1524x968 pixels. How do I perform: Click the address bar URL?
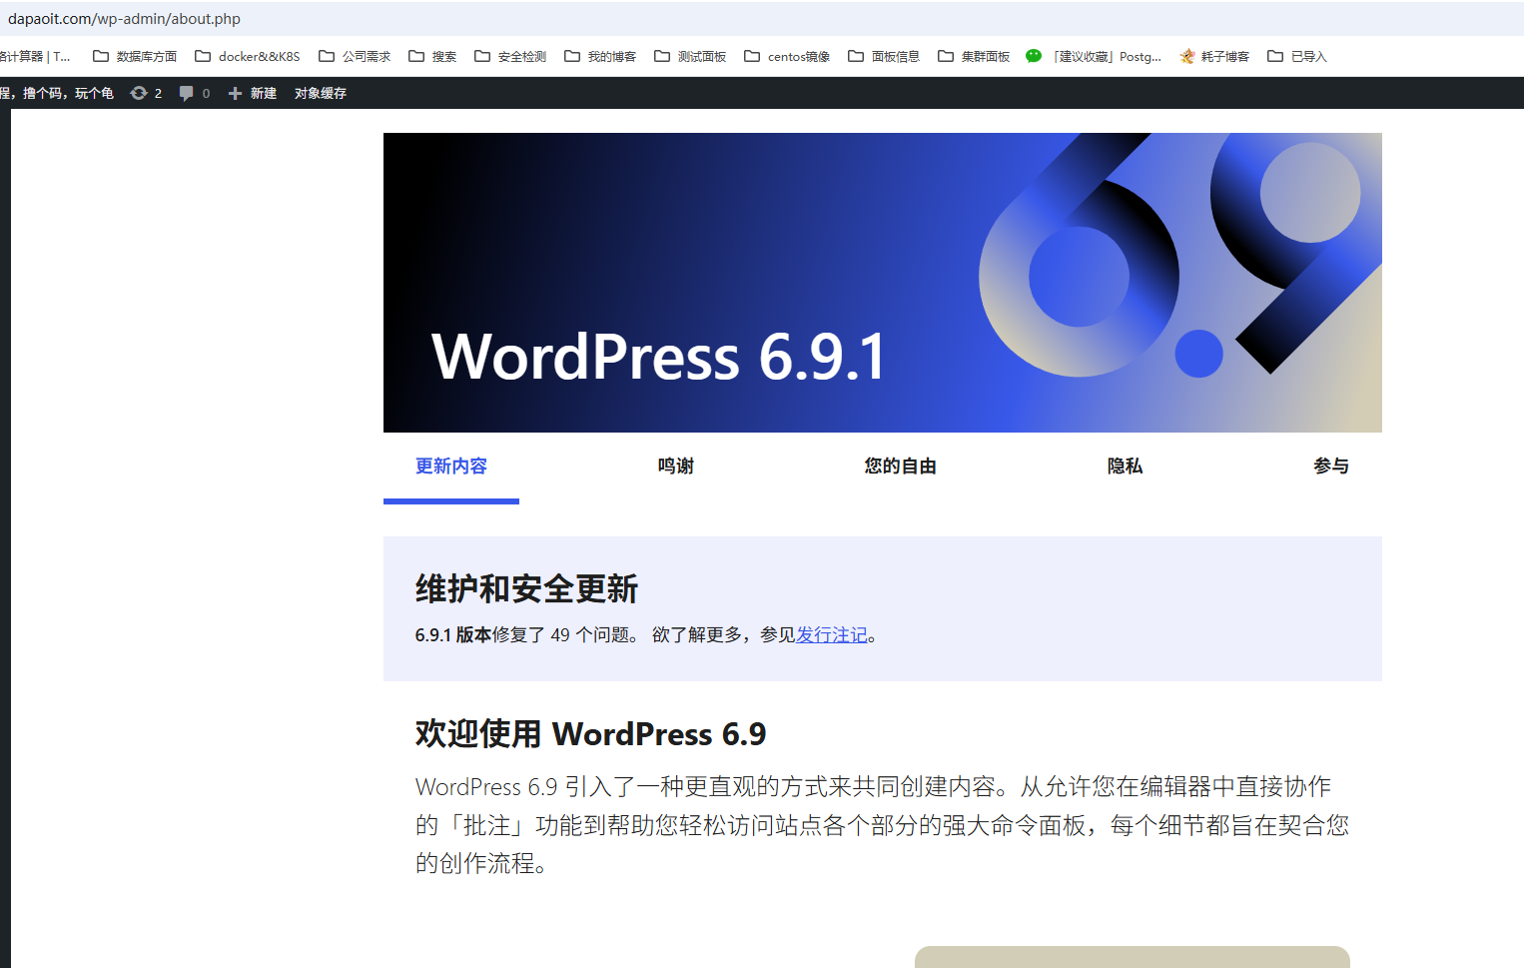pyautogui.click(x=124, y=19)
